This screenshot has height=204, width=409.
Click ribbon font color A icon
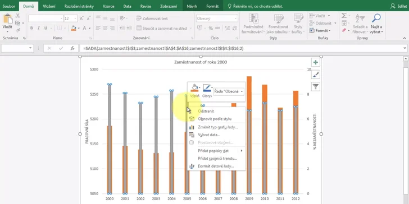click(84, 28)
